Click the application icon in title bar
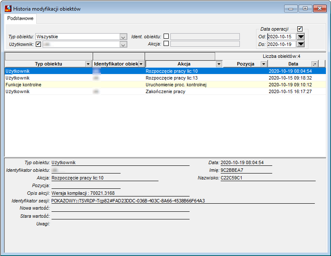Viewport: 331px width, 256px height. click(x=8, y=9)
